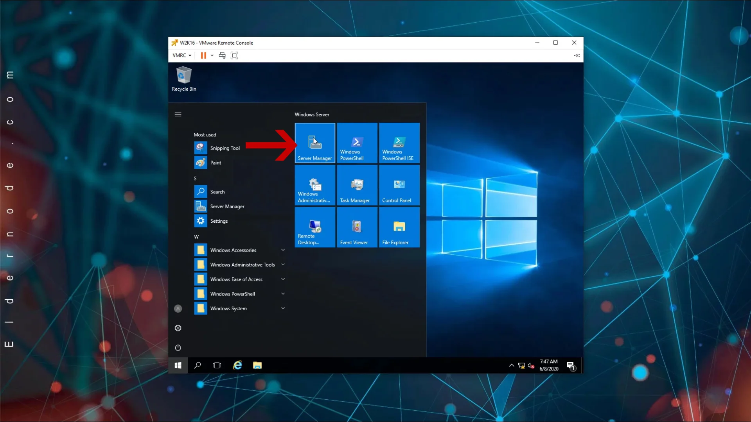Open the Server Manager tile
751x422 pixels.
click(x=315, y=143)
